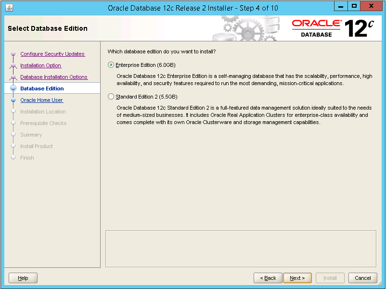This screenshot has width=386, height=289.
Task: Click the Oracle 12c Database logo
Action: [x=333, y=28]
